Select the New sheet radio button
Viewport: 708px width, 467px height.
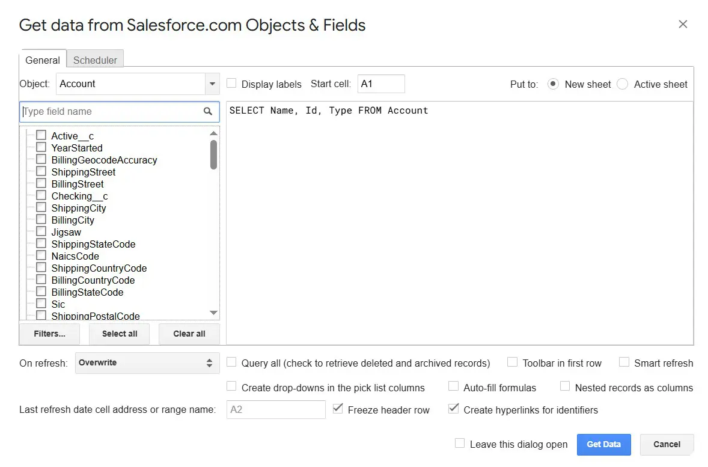click(x=554, y=84)
